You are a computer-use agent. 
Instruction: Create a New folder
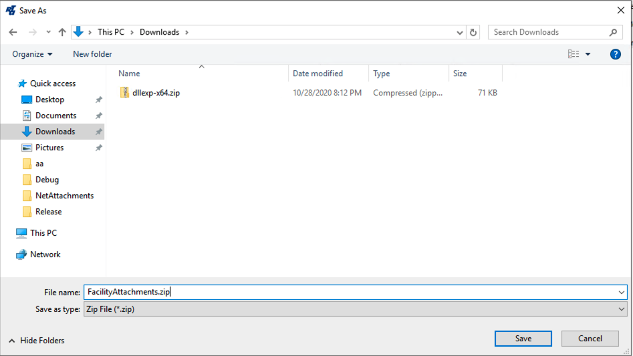pyautogui.click(x=92, y=54)
